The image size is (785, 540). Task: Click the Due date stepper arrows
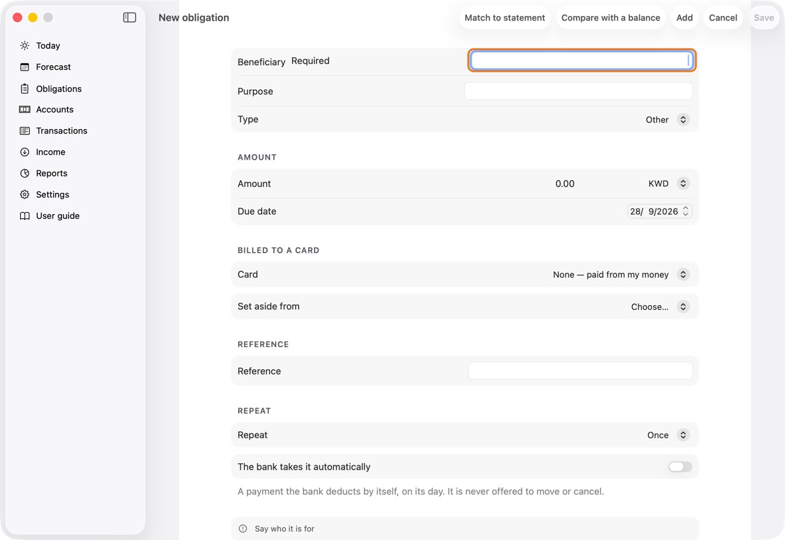tap(685, 211)
